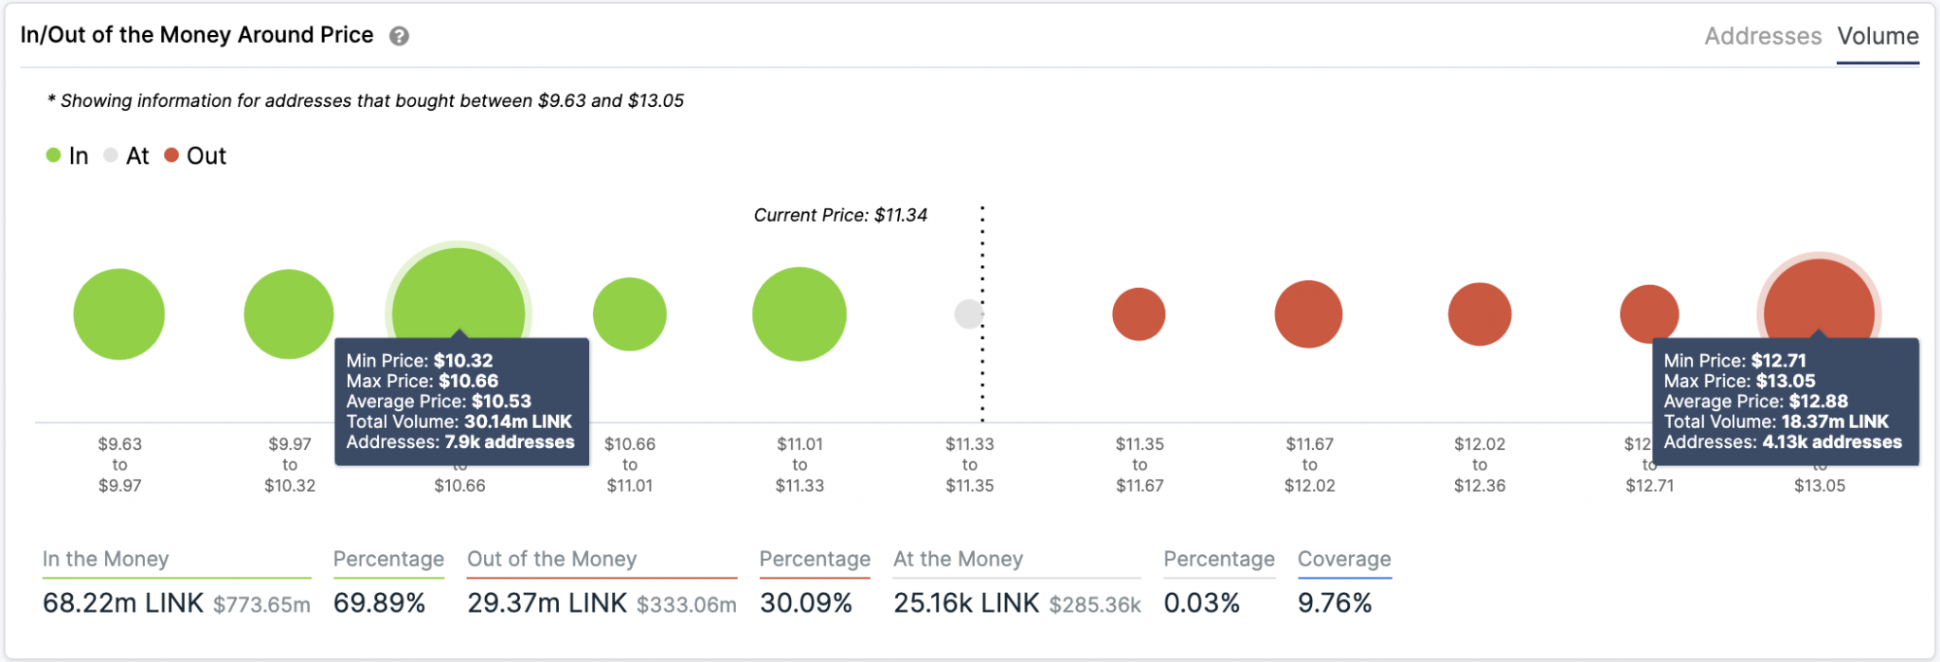Click the red bubble for $11.67 to $12.02

point(1308,314)
